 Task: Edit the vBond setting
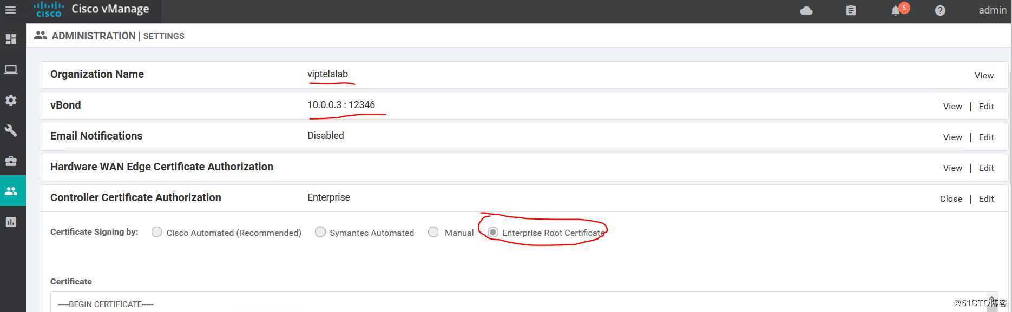click(x=986, y=106)
